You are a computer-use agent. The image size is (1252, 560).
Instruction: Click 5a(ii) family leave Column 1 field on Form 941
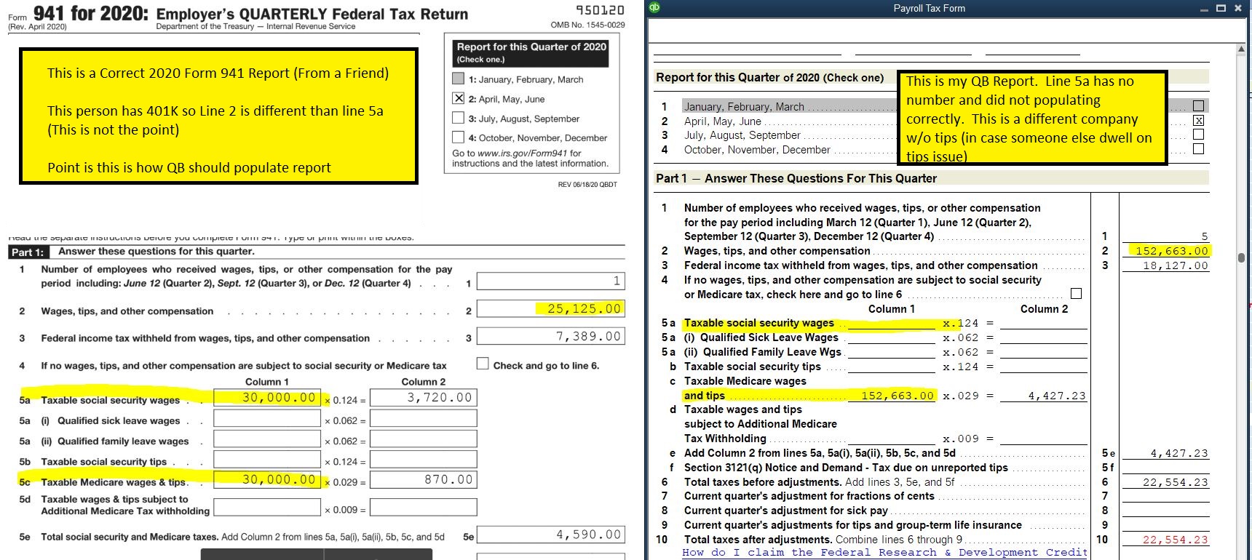pos(267,439)
